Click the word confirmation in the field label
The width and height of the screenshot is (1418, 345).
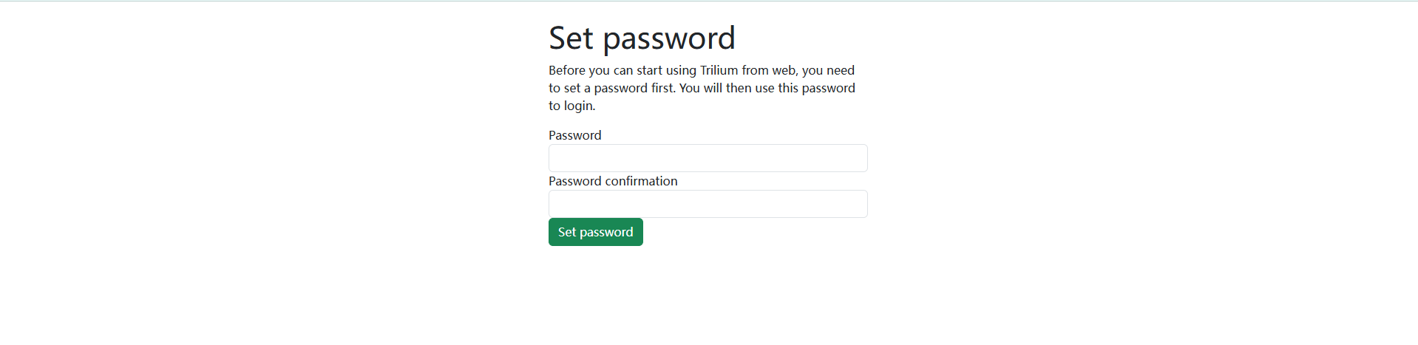[x=641, y=181]
